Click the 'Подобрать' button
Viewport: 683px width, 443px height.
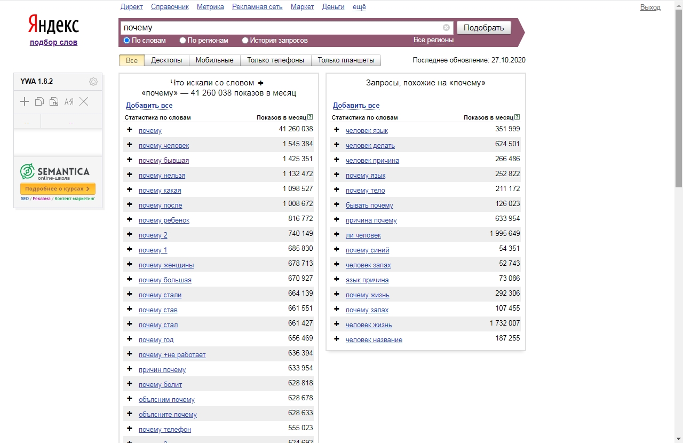[x=484, y=28]
